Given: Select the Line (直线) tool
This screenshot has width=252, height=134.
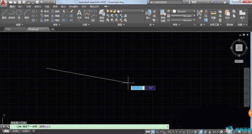Looking at the screenshot, I should (4, 14).
